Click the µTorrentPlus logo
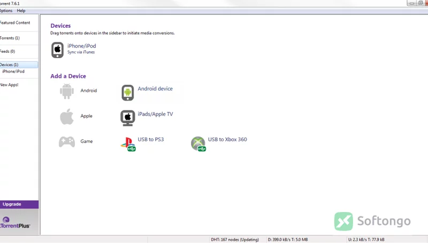 [15, 223]
